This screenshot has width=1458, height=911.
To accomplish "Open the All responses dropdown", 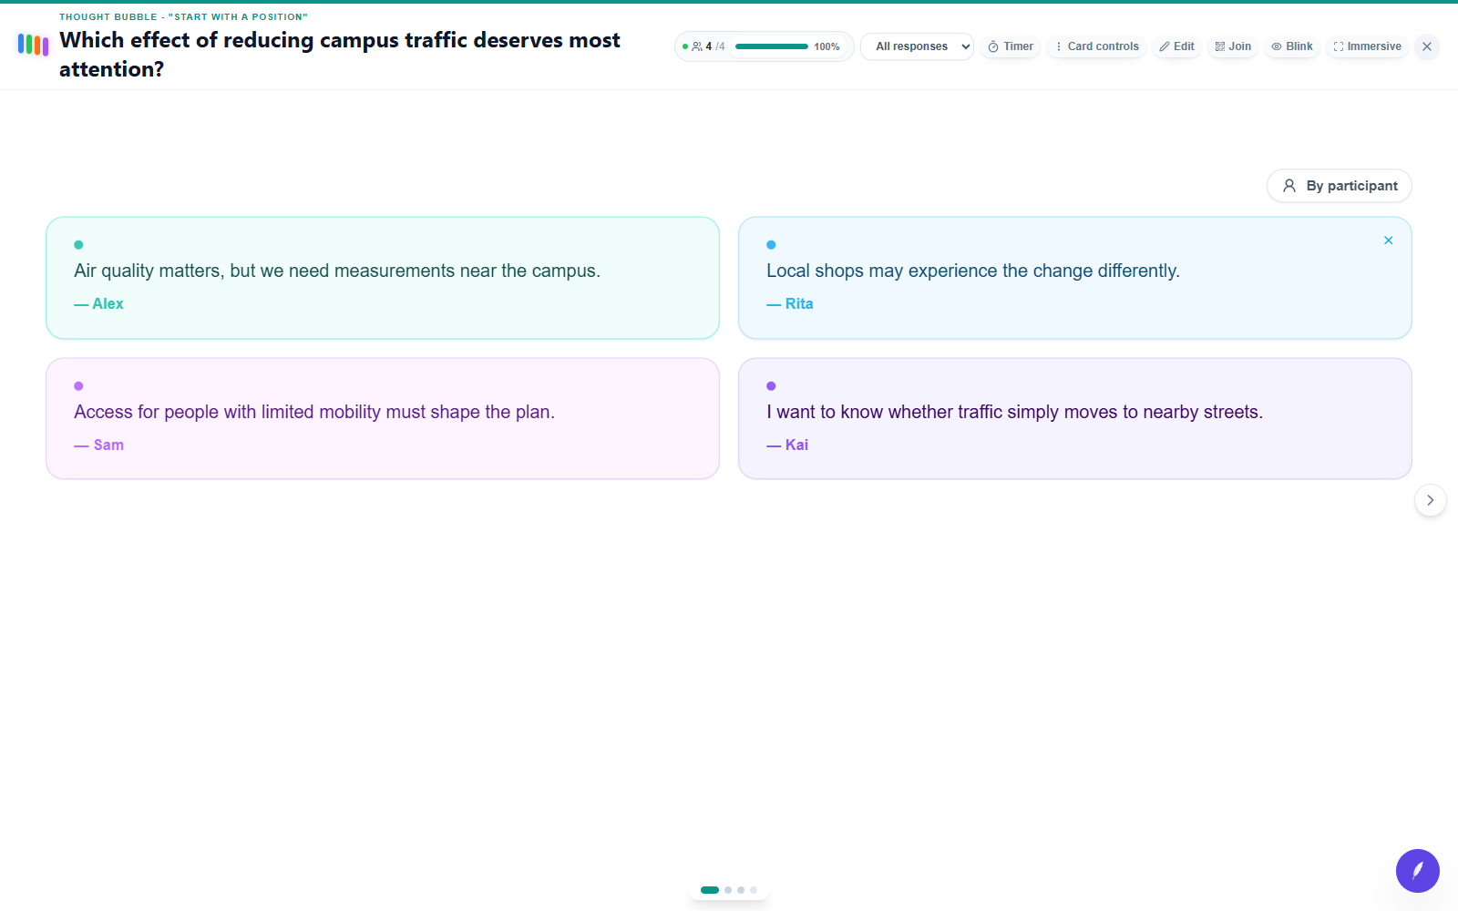I will [x=917, y=46].
